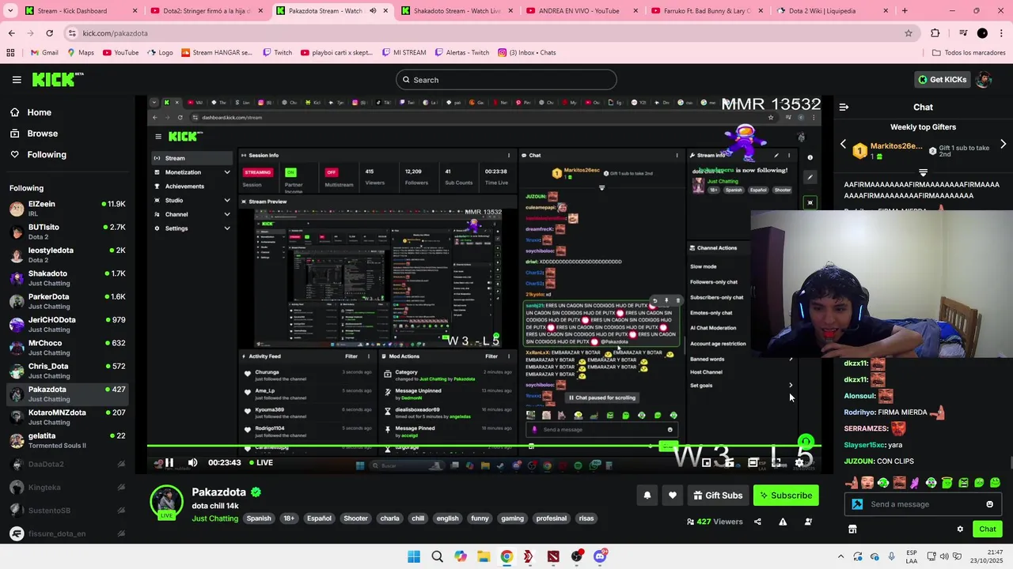
Task: Select the Spanish tag
Action: coord(259,518)
